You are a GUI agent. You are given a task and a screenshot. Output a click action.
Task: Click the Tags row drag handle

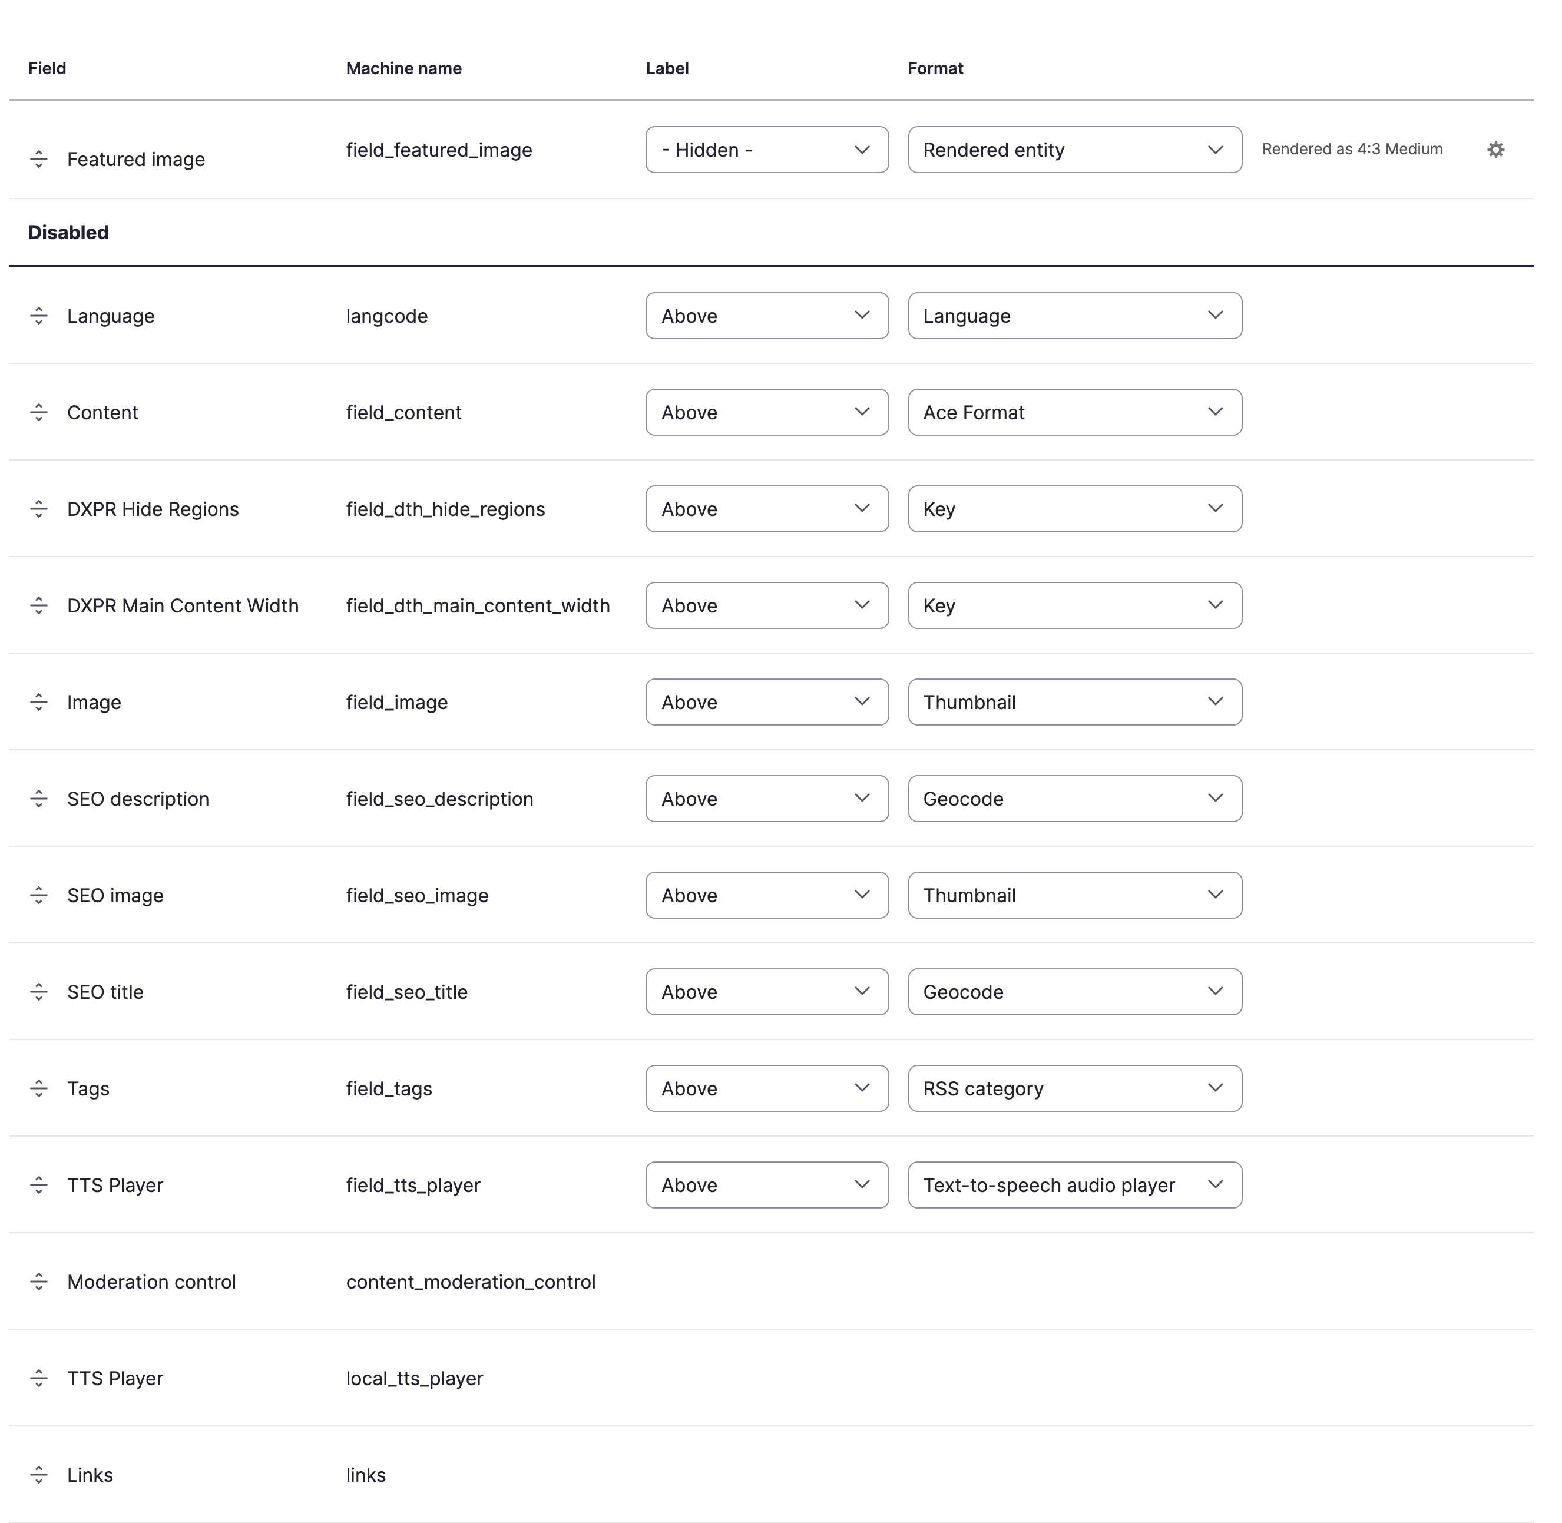[38, 1089]
